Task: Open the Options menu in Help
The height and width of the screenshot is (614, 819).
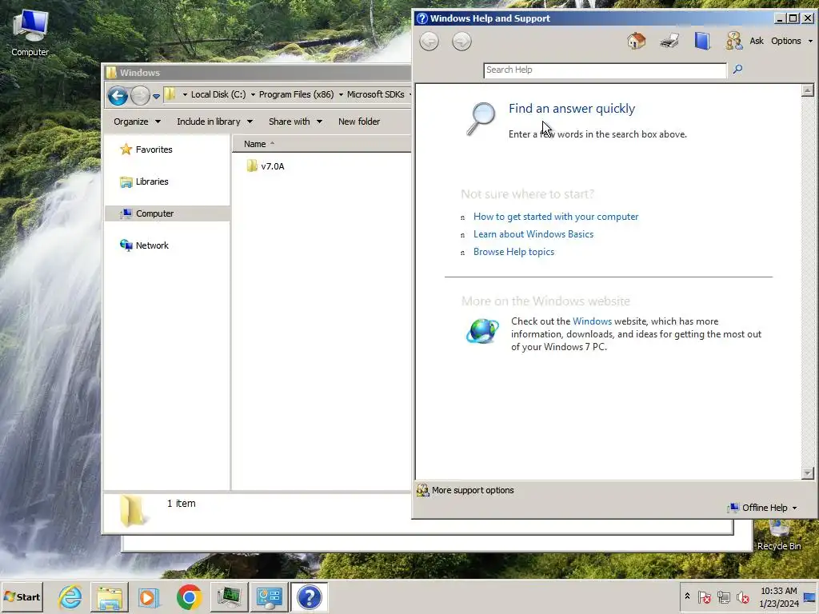Action: pyautogui.click(x=792, y=41)
